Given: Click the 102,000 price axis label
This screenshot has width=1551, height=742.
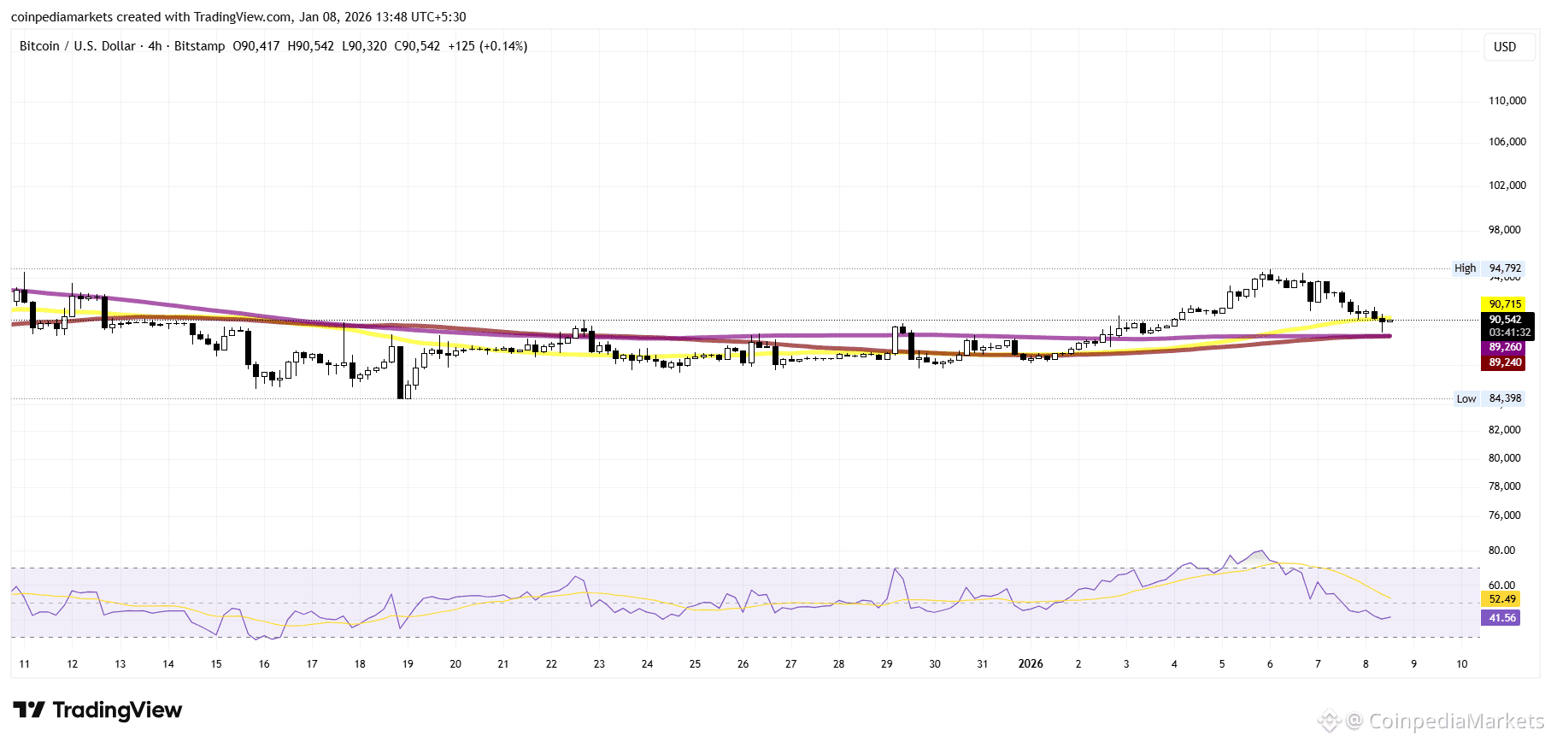Looking at the screenshot, I should (1507, 185).
